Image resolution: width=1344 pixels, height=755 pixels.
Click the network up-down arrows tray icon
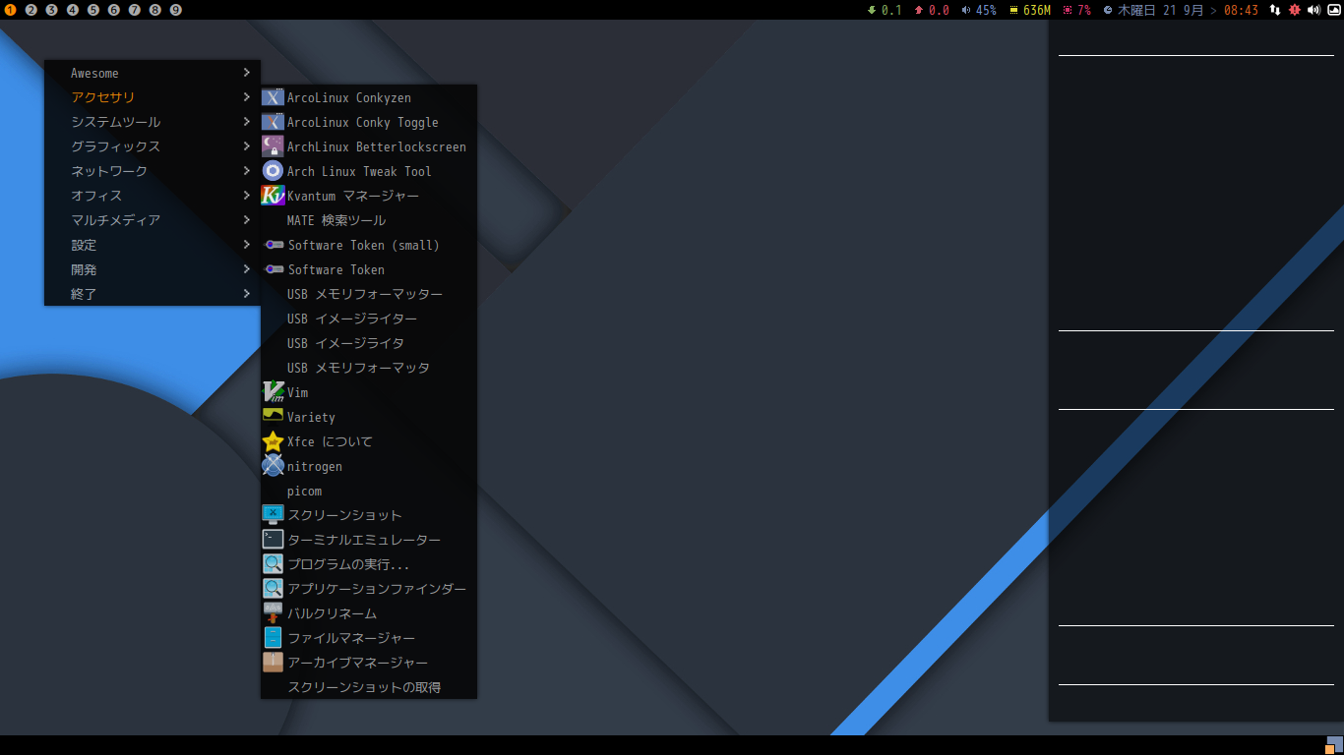1275,10
